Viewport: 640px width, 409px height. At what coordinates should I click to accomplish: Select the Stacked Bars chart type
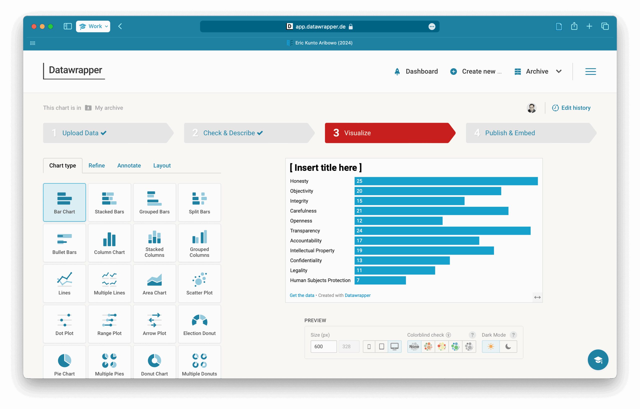[x=109, y=202]
